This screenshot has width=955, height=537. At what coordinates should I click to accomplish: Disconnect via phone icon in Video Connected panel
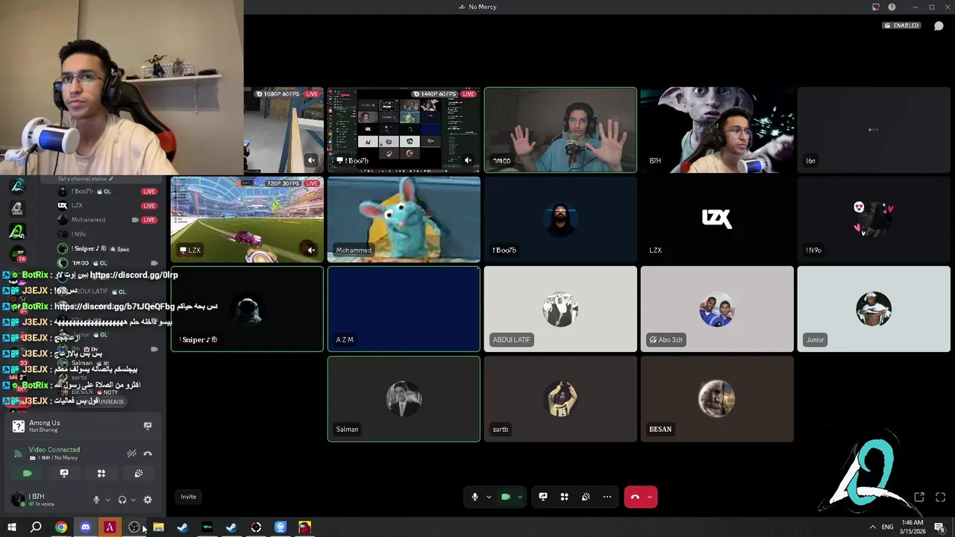pos(148,453)
